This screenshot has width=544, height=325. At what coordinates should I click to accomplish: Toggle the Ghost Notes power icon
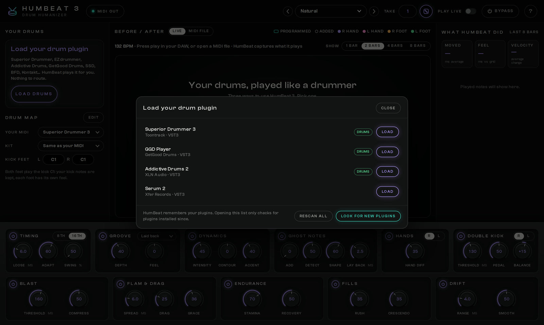pos(282,236)
